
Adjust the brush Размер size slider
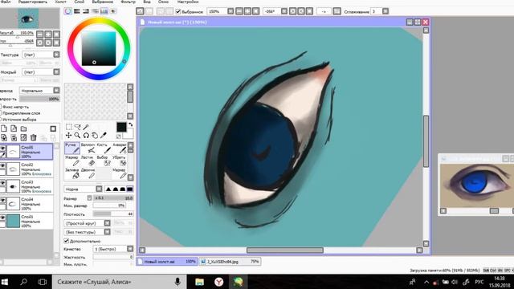113,198
